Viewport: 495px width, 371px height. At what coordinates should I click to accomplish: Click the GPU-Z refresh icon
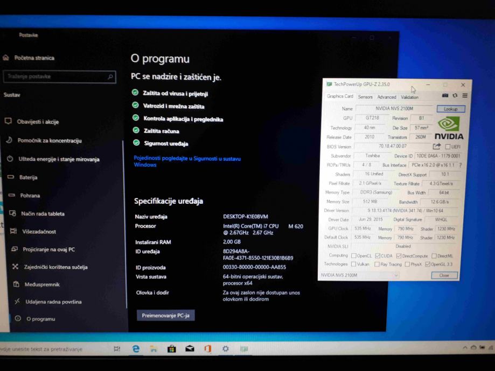[455, 96]
